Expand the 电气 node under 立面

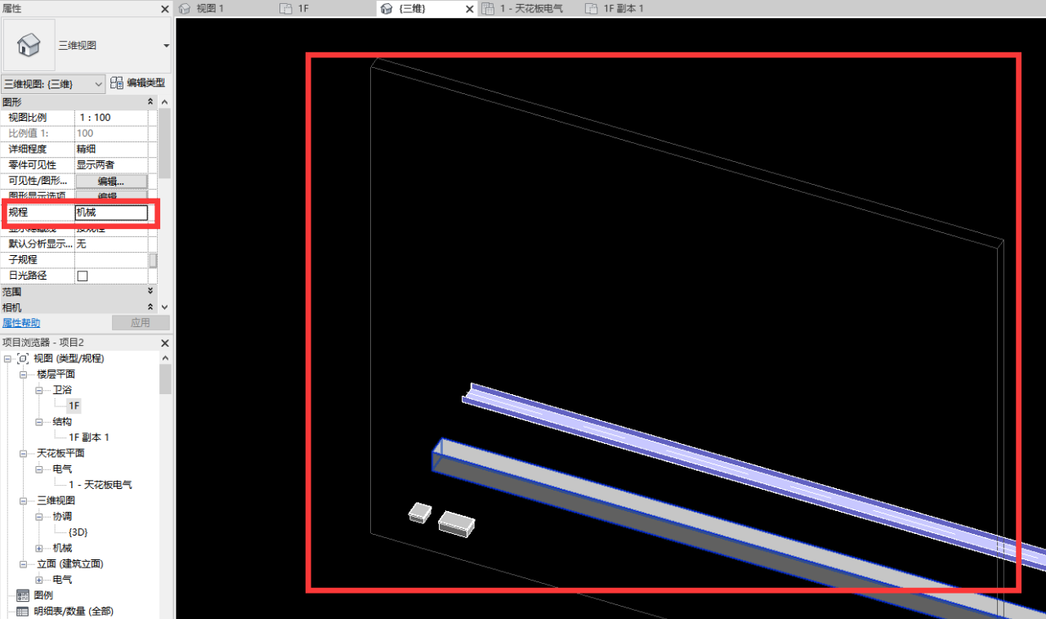coord(40,580)
